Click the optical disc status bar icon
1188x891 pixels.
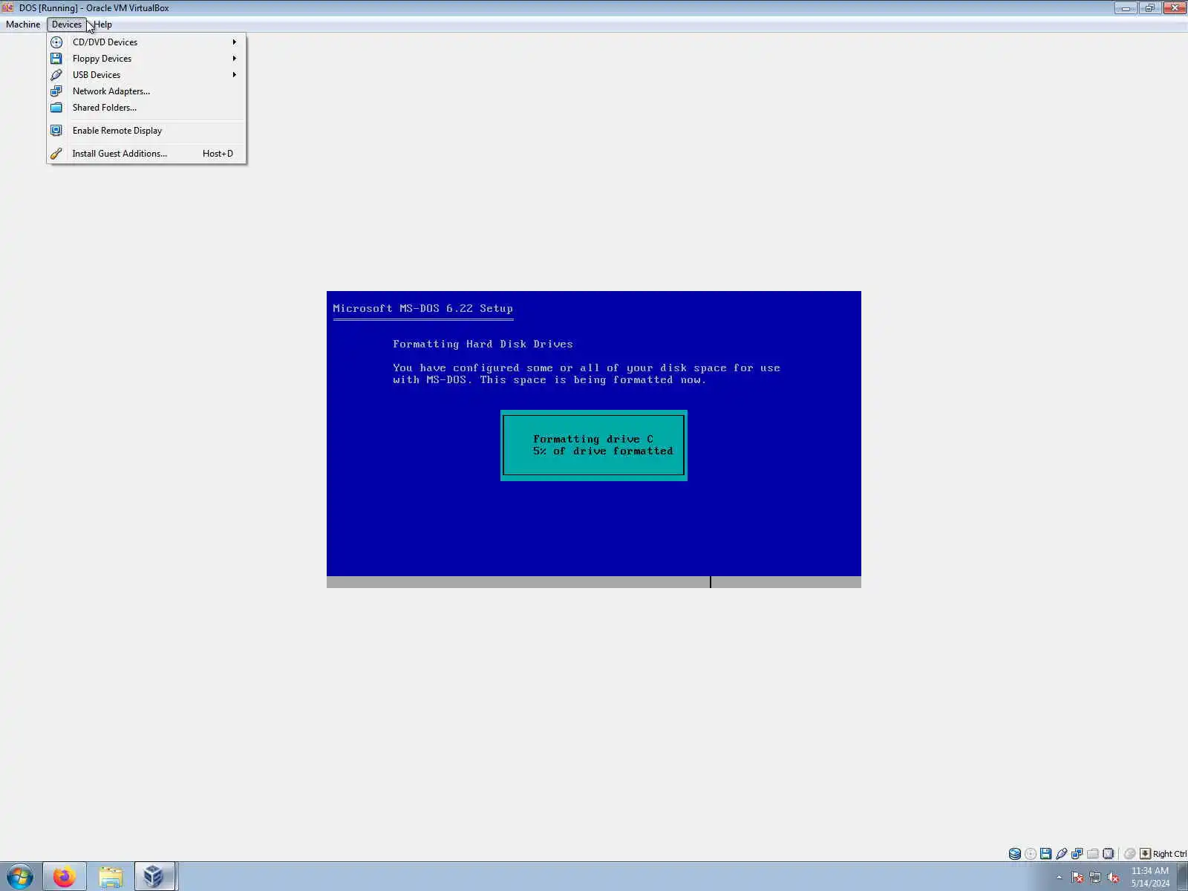(x=1030, y=854)
